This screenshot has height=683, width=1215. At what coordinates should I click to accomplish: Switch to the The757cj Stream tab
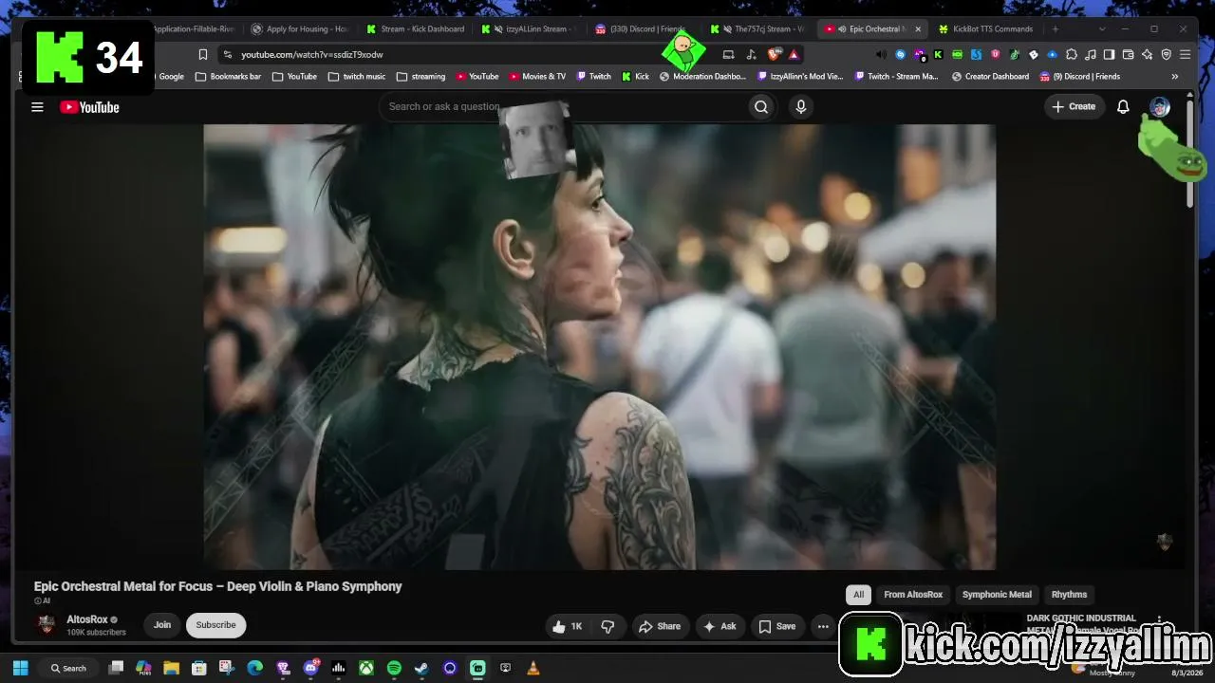coord(759,29)
